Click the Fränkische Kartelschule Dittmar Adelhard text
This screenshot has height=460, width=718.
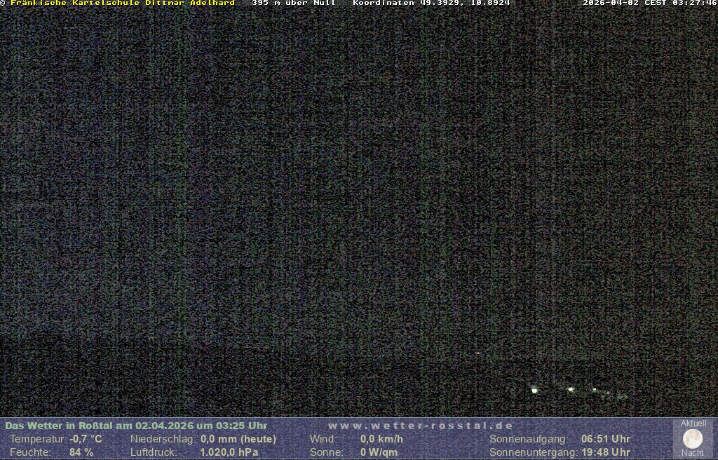(122, 3)
